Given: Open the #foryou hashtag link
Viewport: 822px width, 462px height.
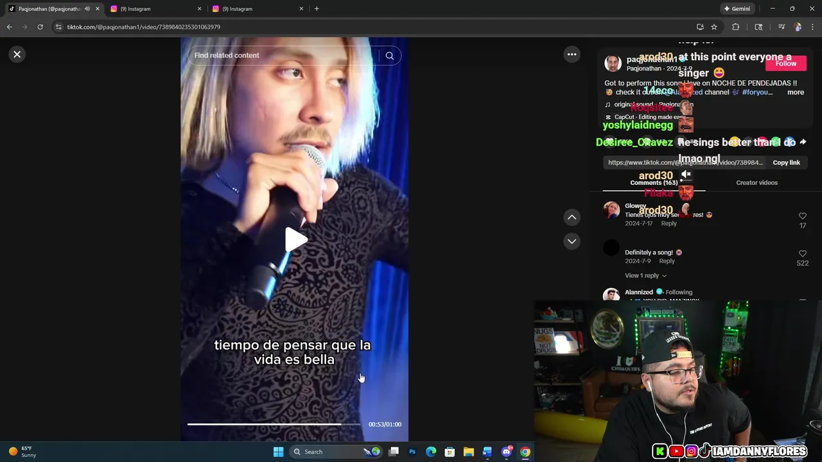Looking at the screenshot, I should (x=756, y=92).
